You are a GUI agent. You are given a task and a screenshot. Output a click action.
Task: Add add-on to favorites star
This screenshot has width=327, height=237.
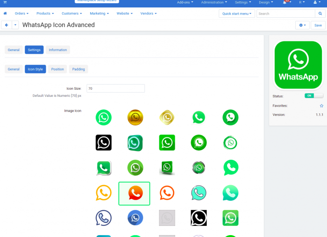click(321, 106)
